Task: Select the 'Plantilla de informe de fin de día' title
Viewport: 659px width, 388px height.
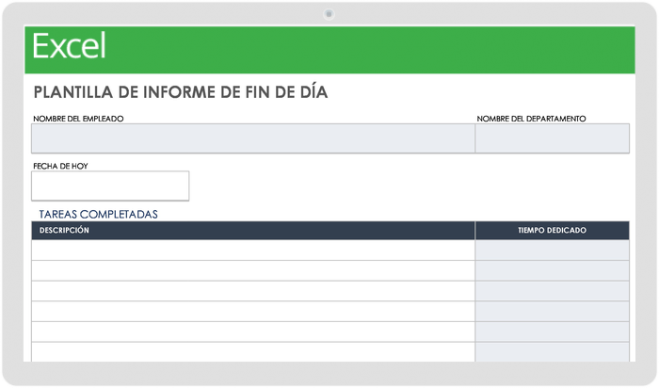Action: [x=181, y=92]
